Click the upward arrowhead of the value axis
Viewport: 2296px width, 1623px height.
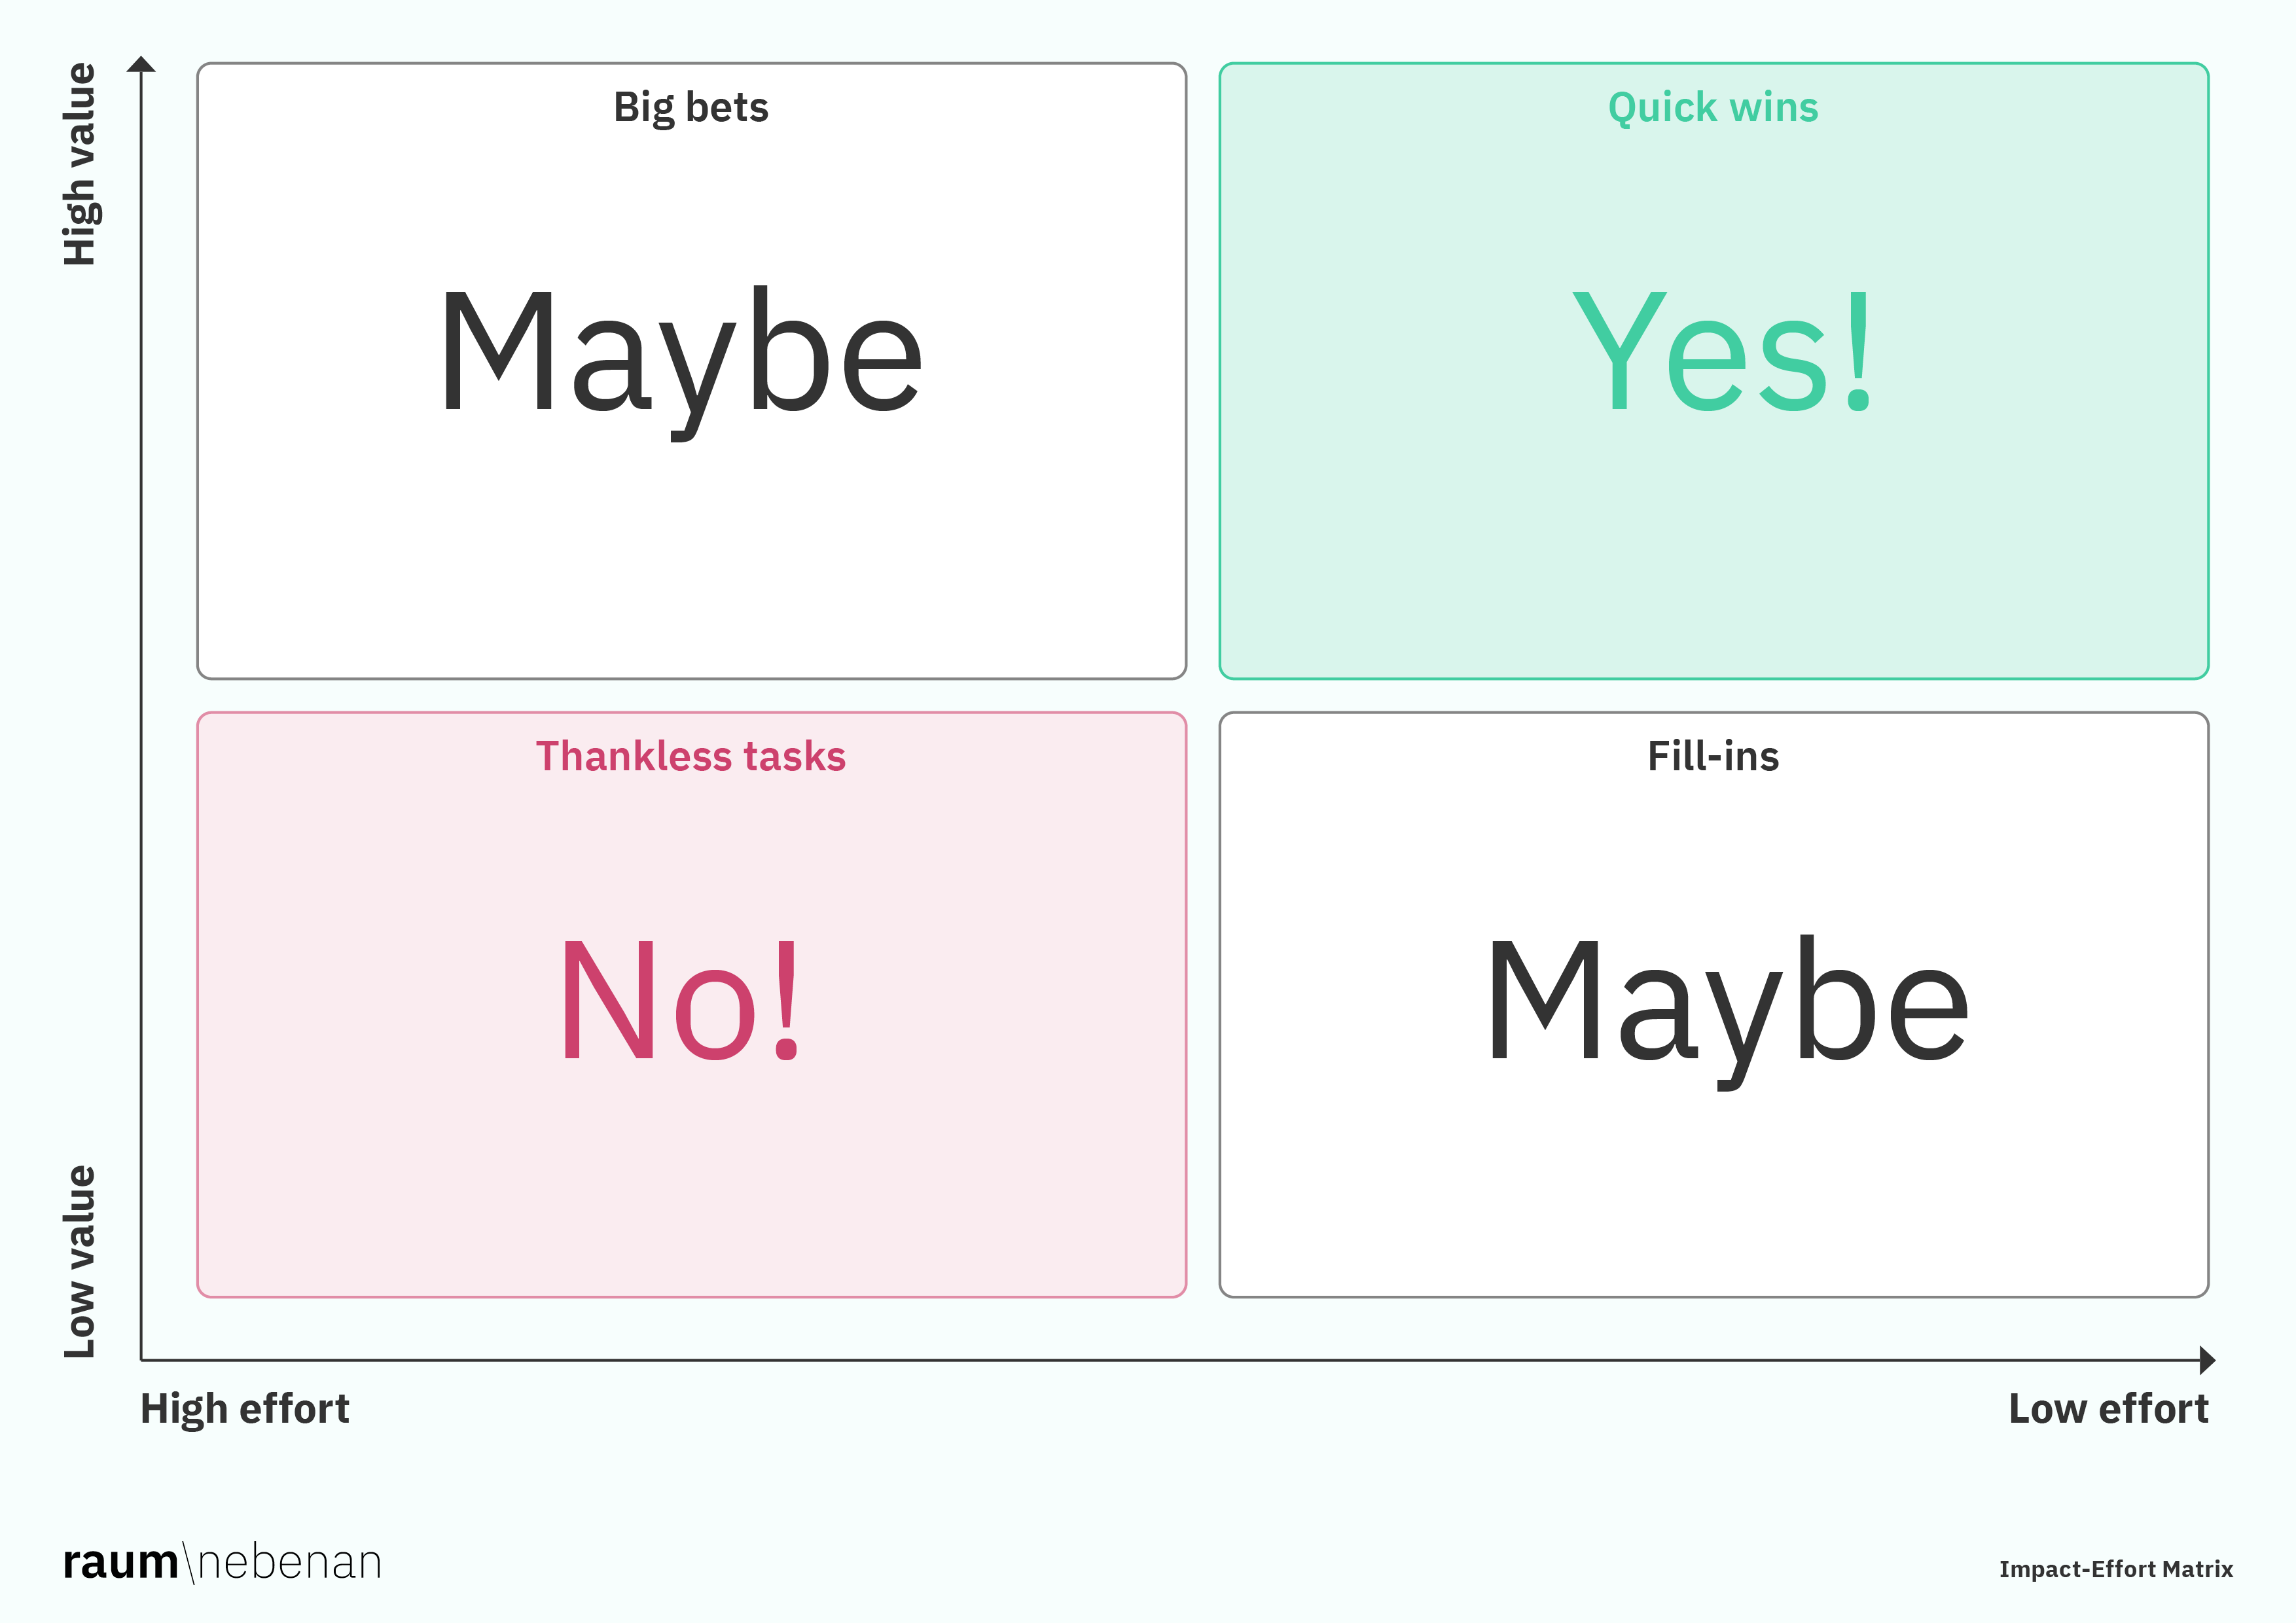pyautogui.click(x=142, y=65)
